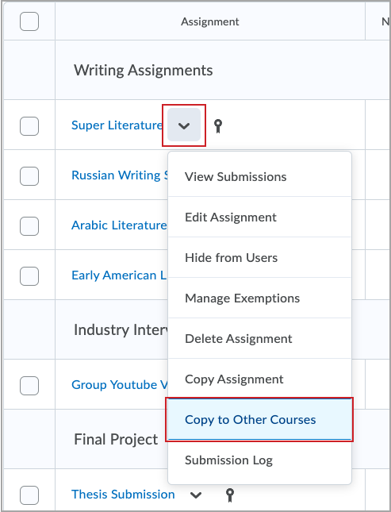Select the Thesis Submission row checkbox
This screenshot has height=512, width=391.
pos(29,495)
